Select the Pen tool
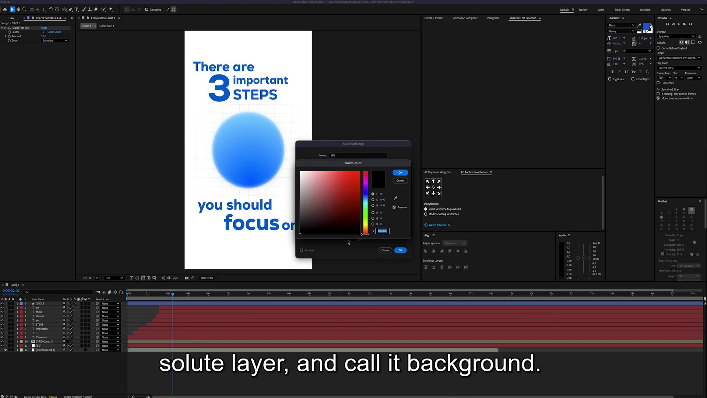 coord(70,10)
